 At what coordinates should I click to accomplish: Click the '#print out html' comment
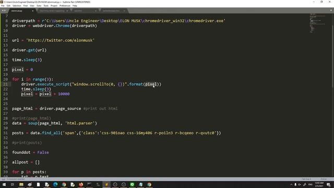(x=100, y=109)
